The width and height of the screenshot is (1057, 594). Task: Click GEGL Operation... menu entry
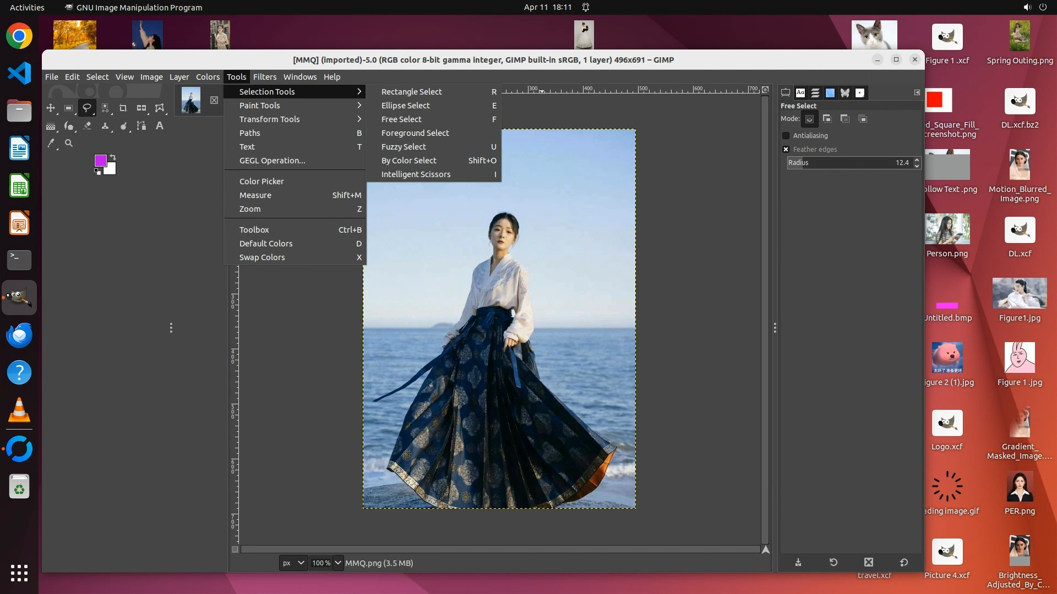[272, 161]
